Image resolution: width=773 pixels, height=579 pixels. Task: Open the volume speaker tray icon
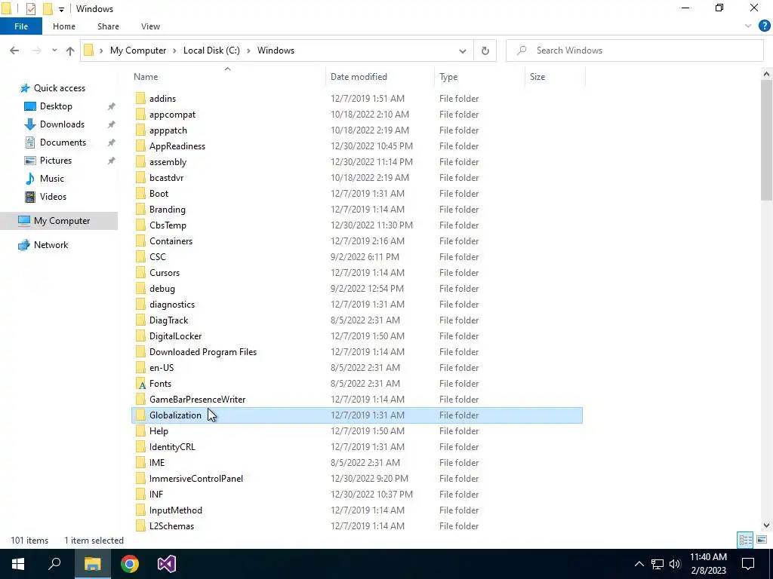coord(675,564)
